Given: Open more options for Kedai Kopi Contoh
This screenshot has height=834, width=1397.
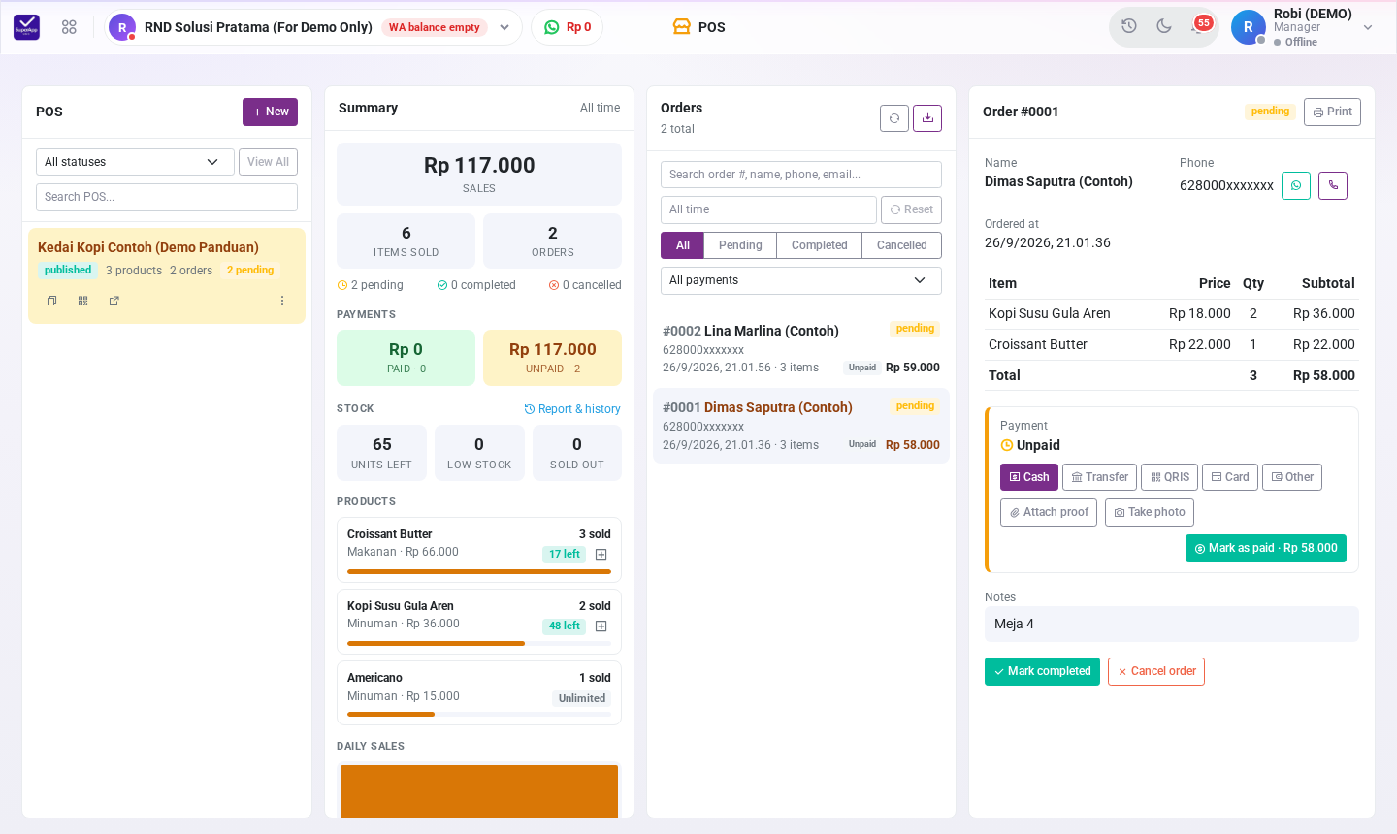Looking at the screenshot, I should tap(282, 301).
